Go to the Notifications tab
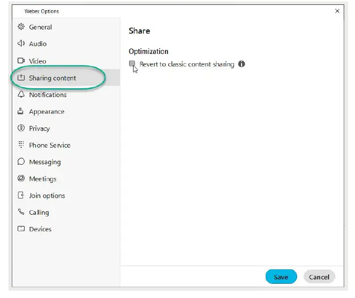The image size is (355, 298). (x=66, y=95)
